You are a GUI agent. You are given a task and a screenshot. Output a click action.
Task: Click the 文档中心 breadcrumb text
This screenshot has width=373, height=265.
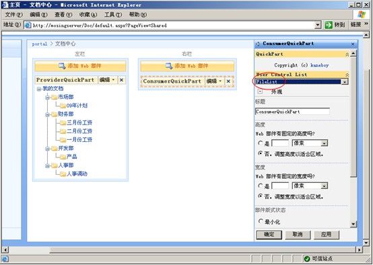tap(65, 44)
